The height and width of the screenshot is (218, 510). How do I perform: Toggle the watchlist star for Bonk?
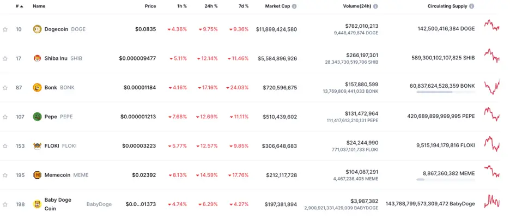(x=5, y=88)
